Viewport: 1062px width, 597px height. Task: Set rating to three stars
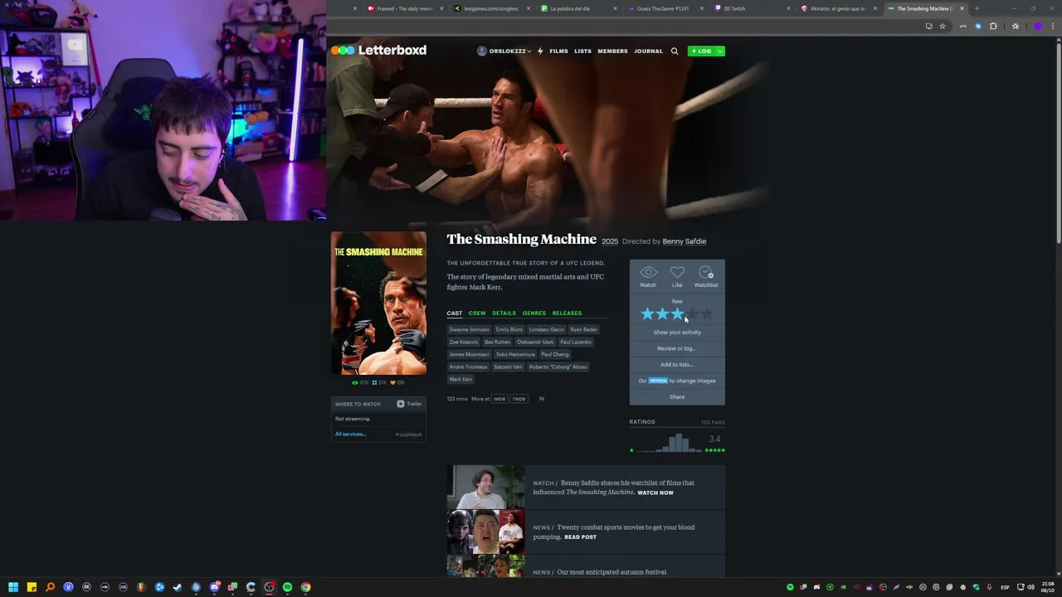coord(677,314)
